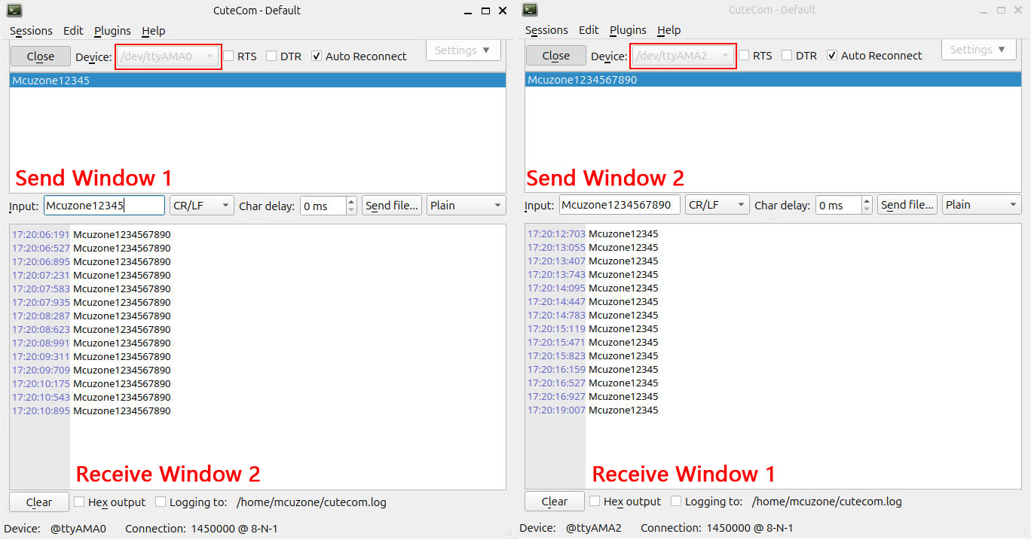Open the /dev/ttyAMA2 device dropdown
Image resolution: width=1031 pixels, height=540 pixels.
click(x=683, y=56)
